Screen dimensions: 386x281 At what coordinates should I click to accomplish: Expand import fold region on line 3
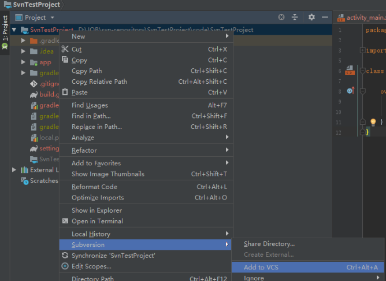point(362,50)
